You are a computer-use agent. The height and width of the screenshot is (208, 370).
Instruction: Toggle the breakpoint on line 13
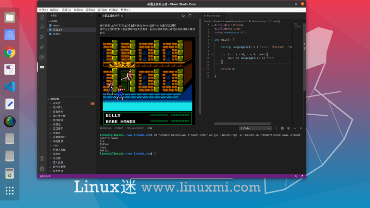click(203, 69)
